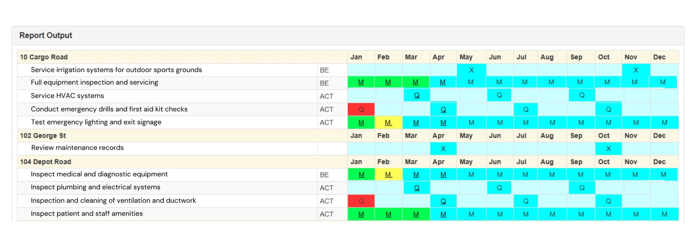Viewport: 691px width, 243px height.
Task: Click red January Q for ventilation and ductwork
Action: (361, 201)
